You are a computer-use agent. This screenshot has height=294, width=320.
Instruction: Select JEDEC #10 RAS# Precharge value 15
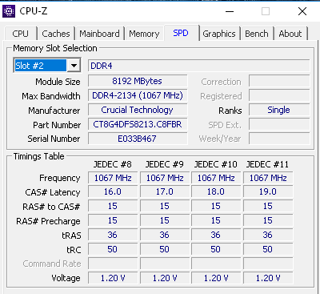[x=216, y=221]
